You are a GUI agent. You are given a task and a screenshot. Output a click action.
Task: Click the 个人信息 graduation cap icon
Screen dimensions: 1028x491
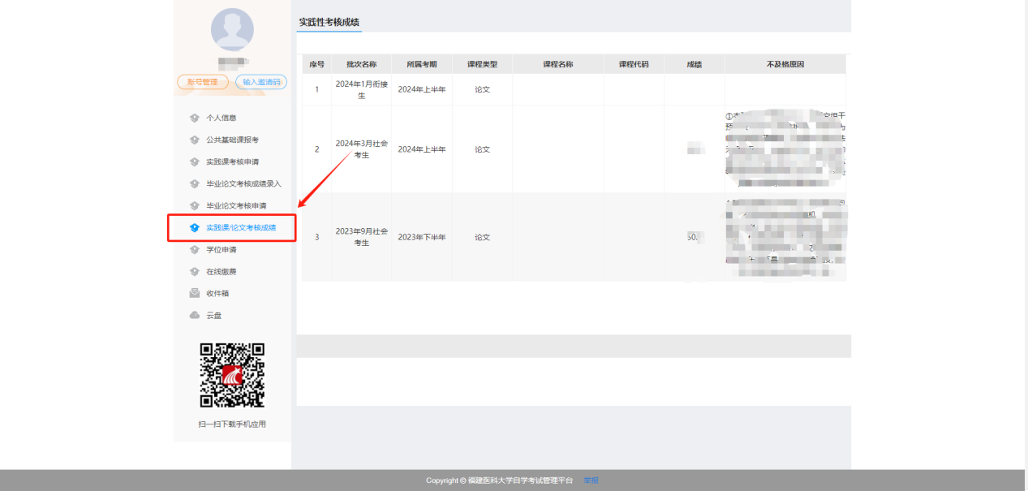[x=194, y=118]
